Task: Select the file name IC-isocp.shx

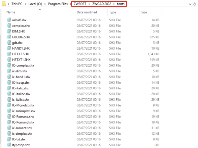Action: (21, 83)
